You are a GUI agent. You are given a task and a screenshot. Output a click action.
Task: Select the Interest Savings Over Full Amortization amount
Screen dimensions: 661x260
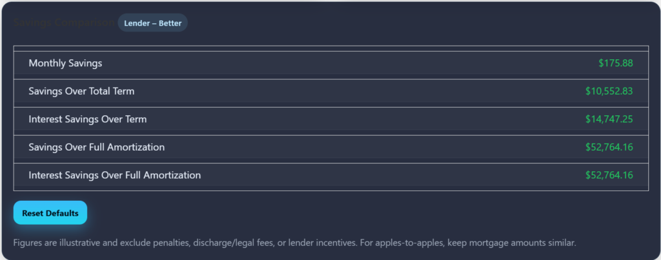[609, 175]
